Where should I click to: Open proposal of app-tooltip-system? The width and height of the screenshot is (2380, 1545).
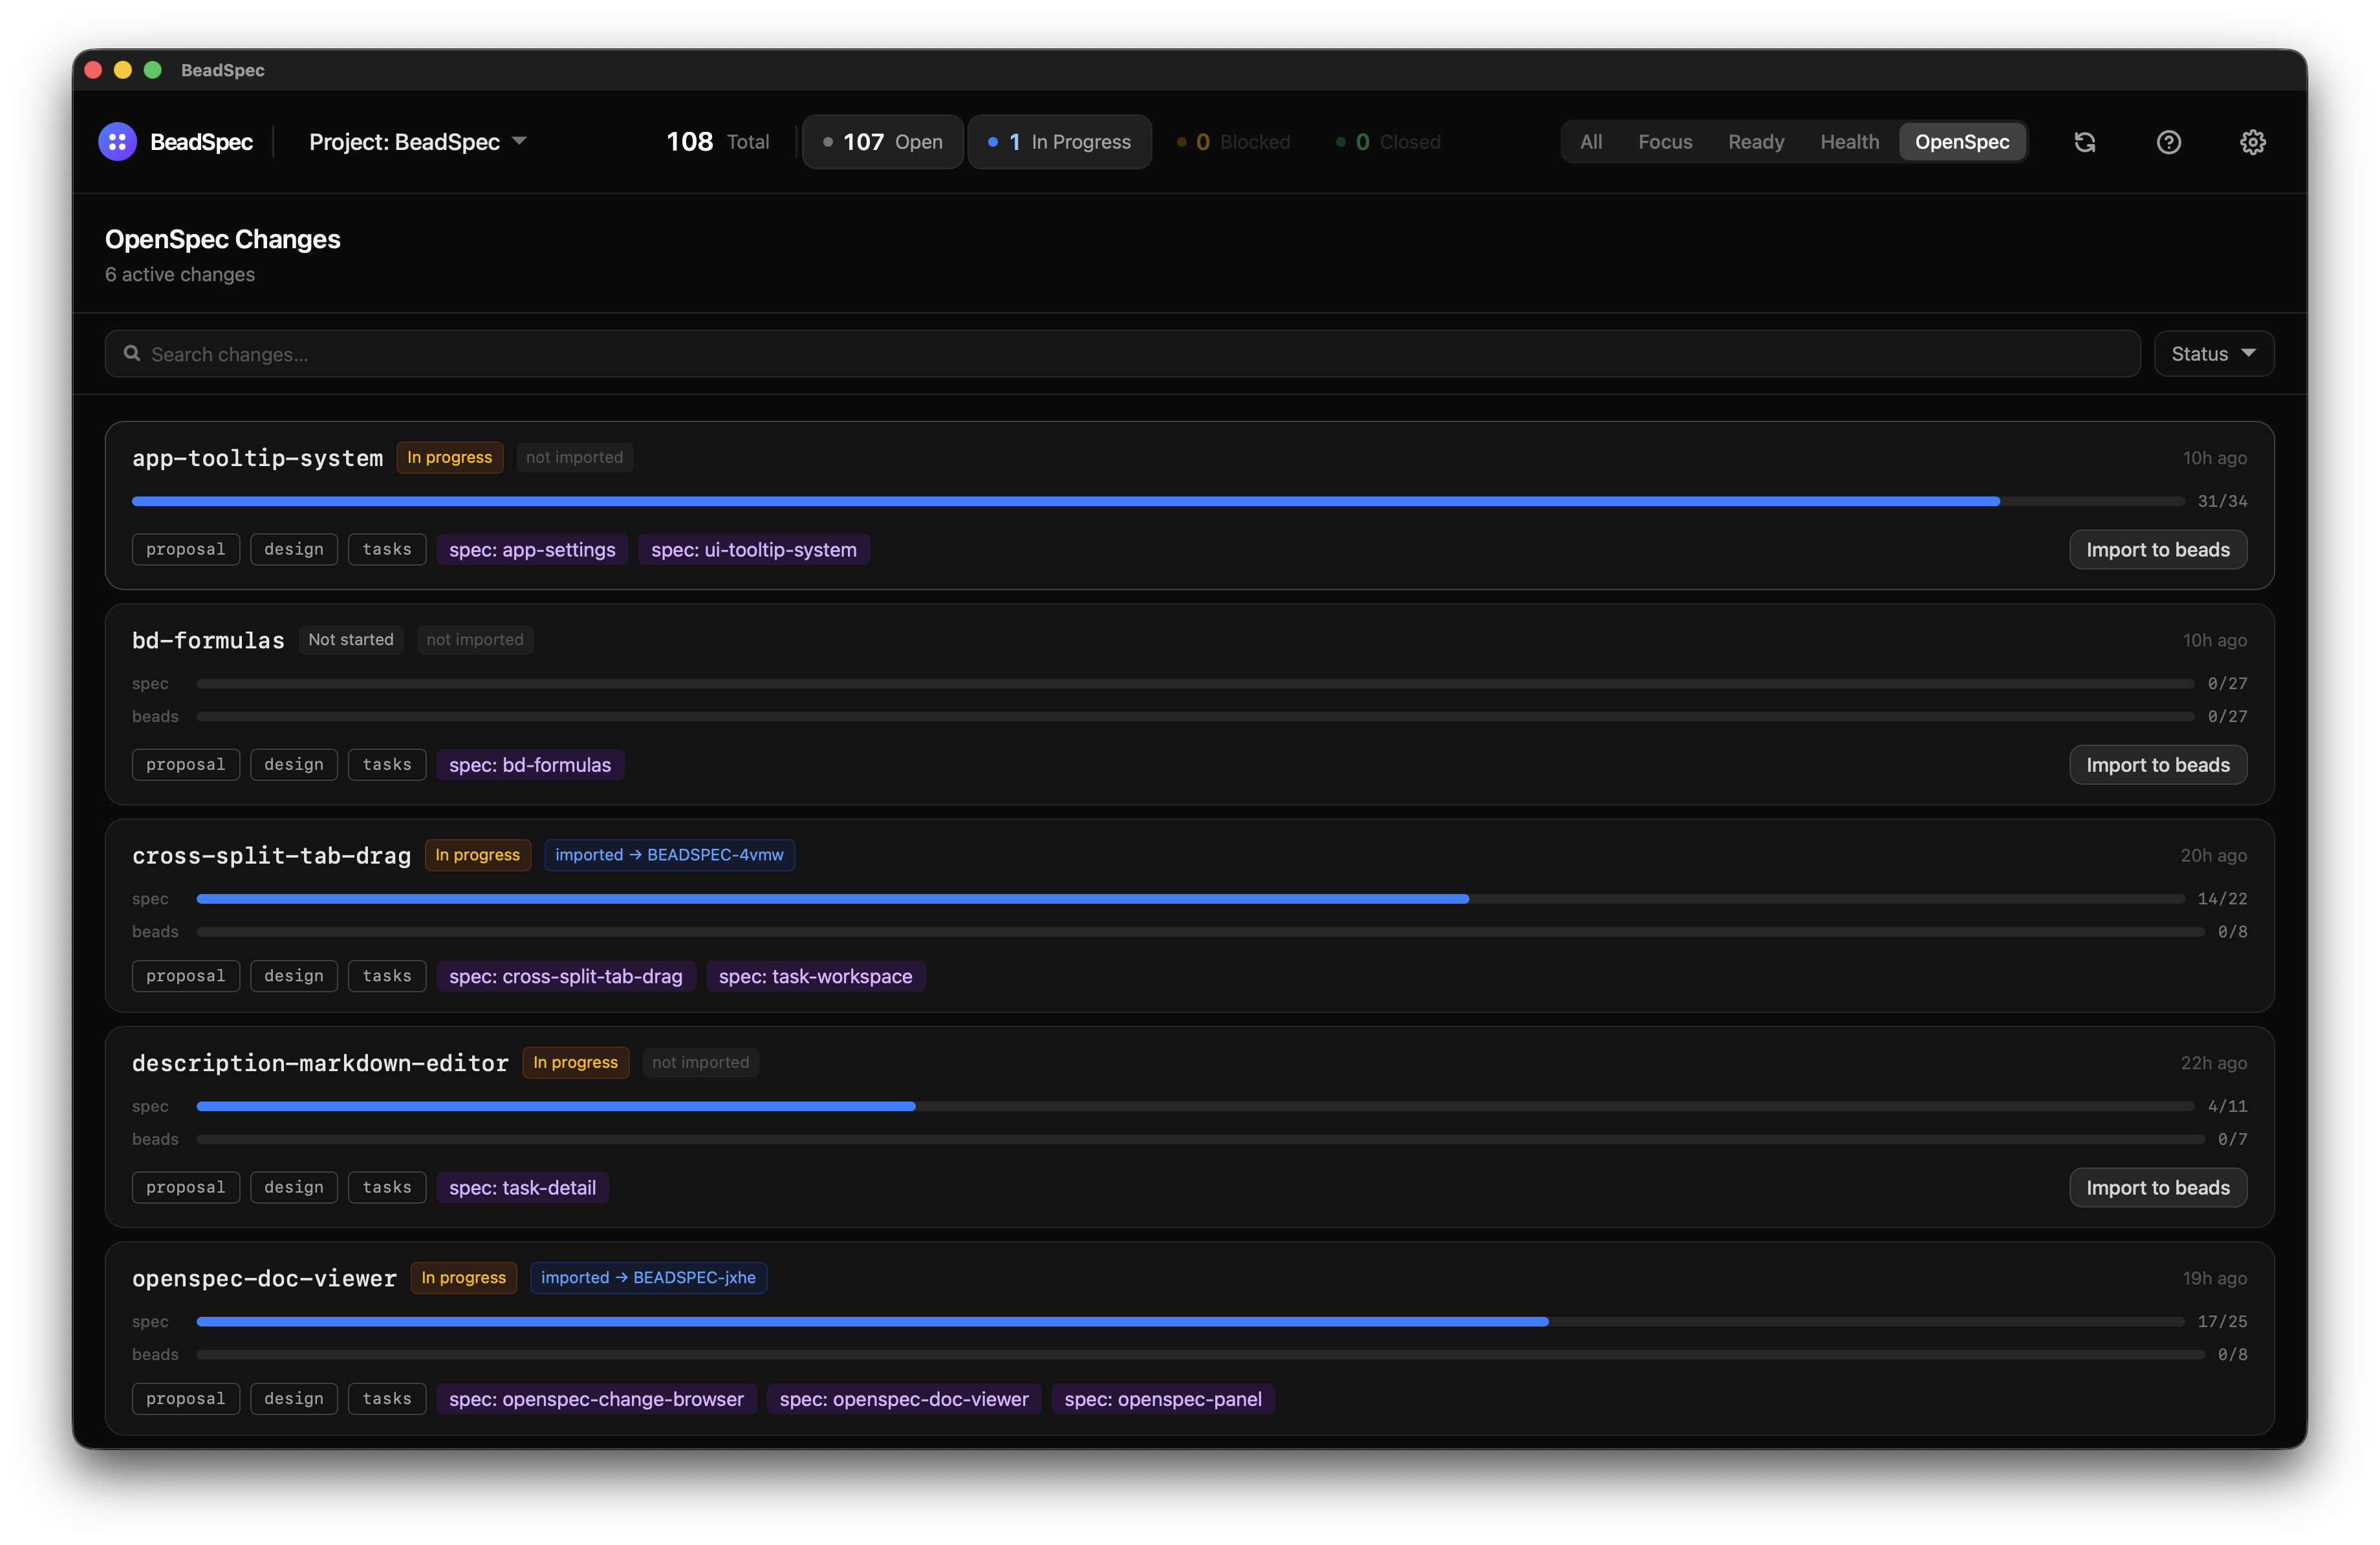pos(186,549)
